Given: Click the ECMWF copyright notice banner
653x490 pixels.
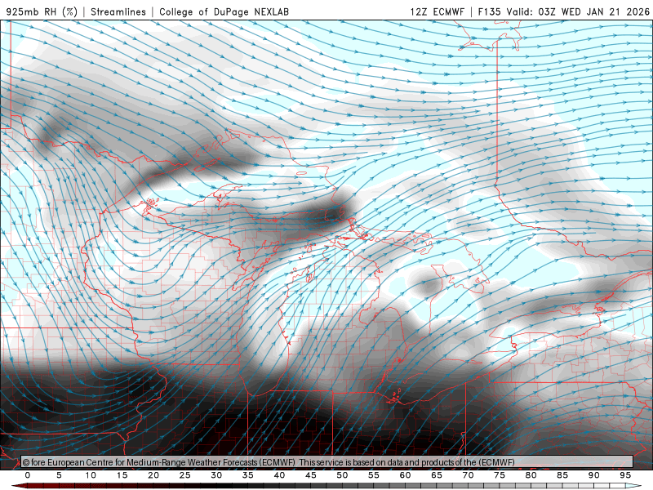Looking at the screenshot, I should 327,462.
